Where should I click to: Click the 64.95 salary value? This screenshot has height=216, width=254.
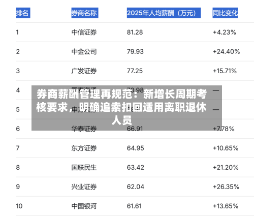tap(135, 148)
